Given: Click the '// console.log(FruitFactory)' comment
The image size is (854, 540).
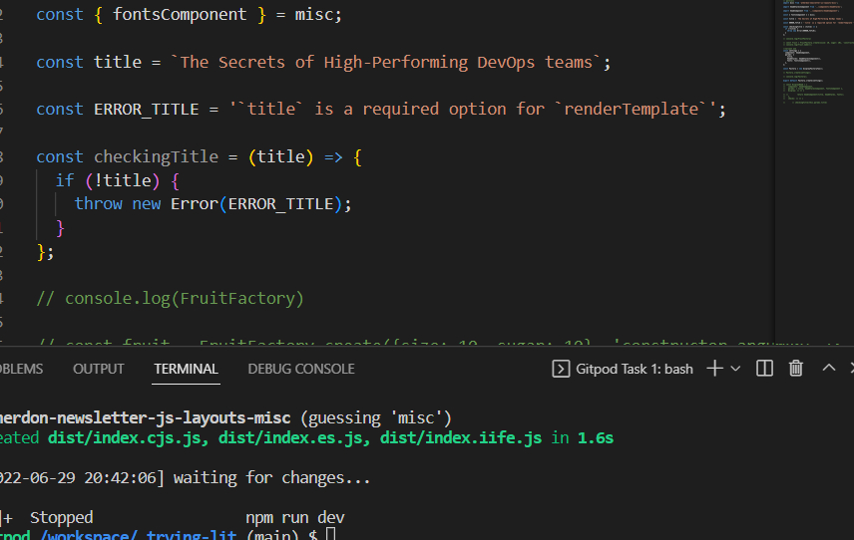Looking at the screenshot, I should (x=170, y=299).
